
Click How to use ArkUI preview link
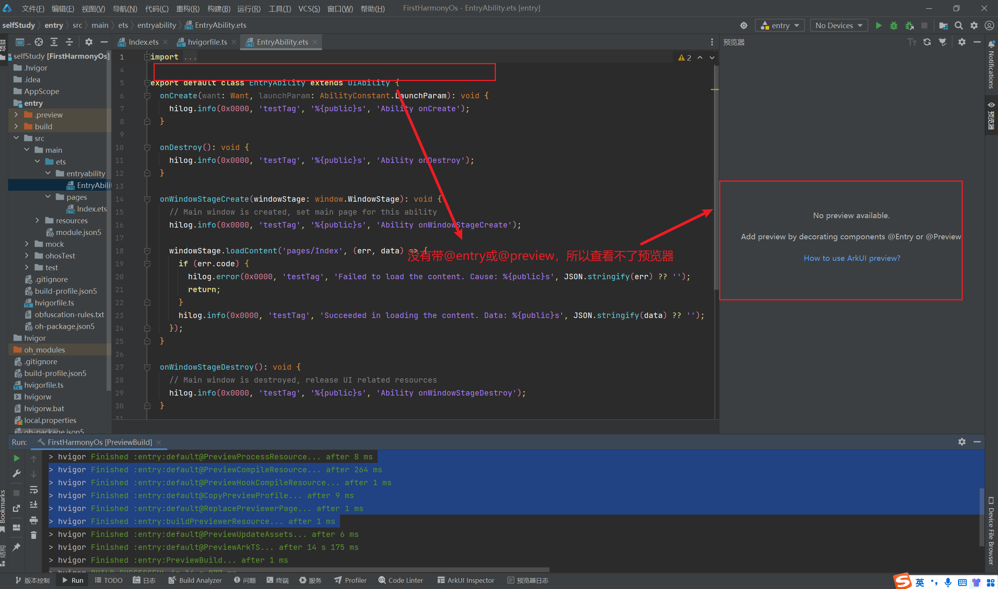point(852,258)
